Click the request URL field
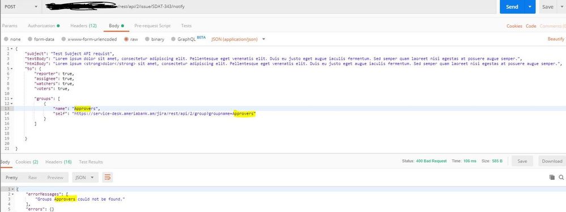Image resolution: width=566 pixels, height=212 pixels. (269, 6)
